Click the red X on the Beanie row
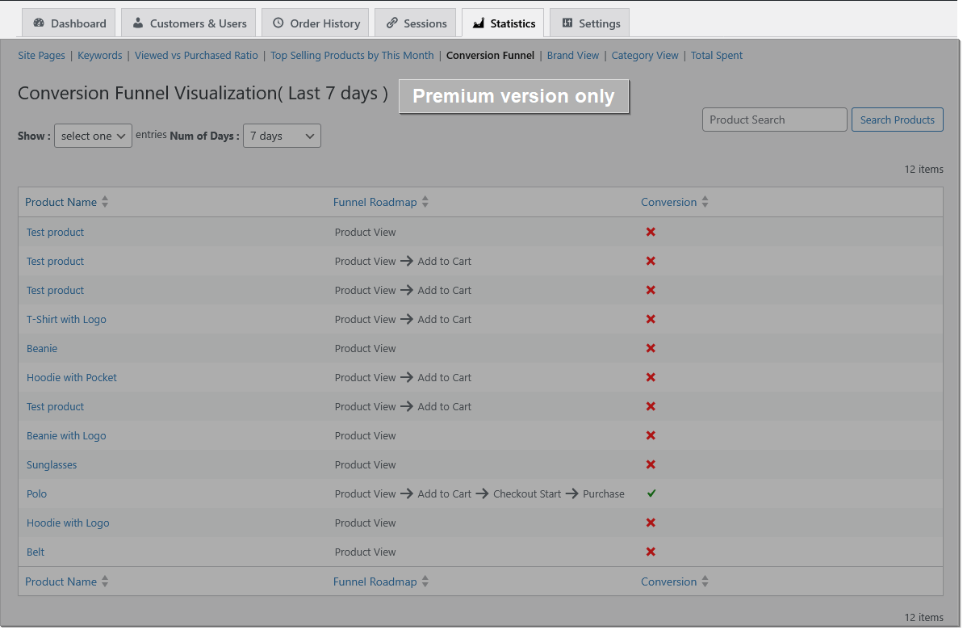 [651, 348]
